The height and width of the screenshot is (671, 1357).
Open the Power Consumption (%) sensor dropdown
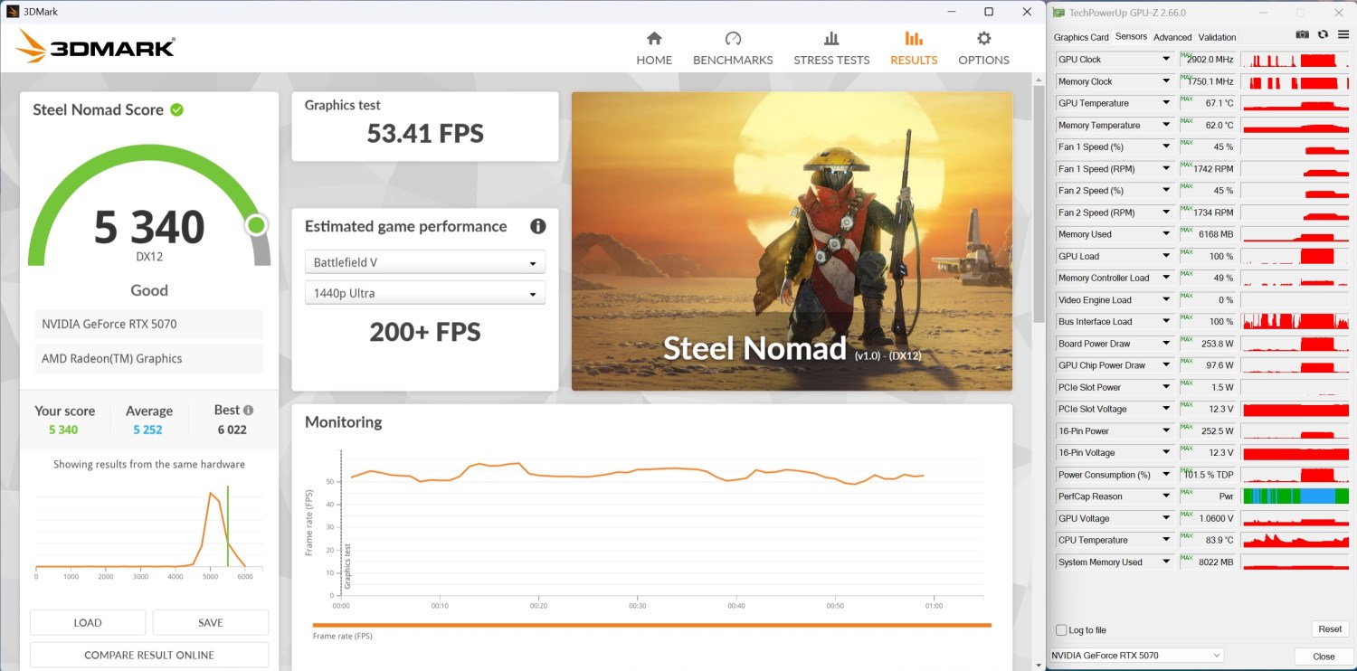1166,475
